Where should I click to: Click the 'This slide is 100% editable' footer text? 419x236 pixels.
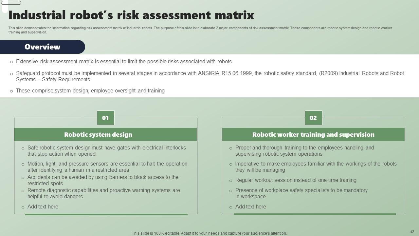point(209,233)
